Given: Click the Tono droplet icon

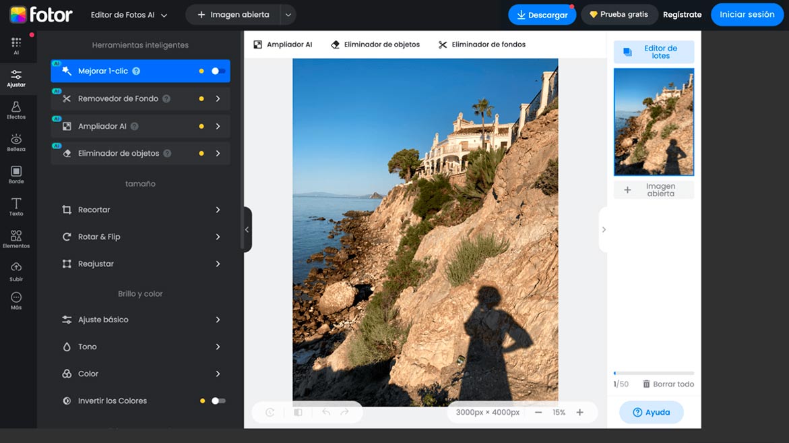Looking at the screenshot, I should tap(67, 347).
